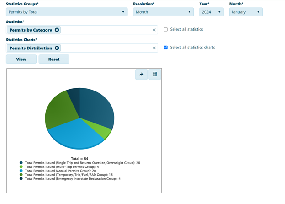
Task: Click the share arrow icon on chart
Action: pos(141,74)
